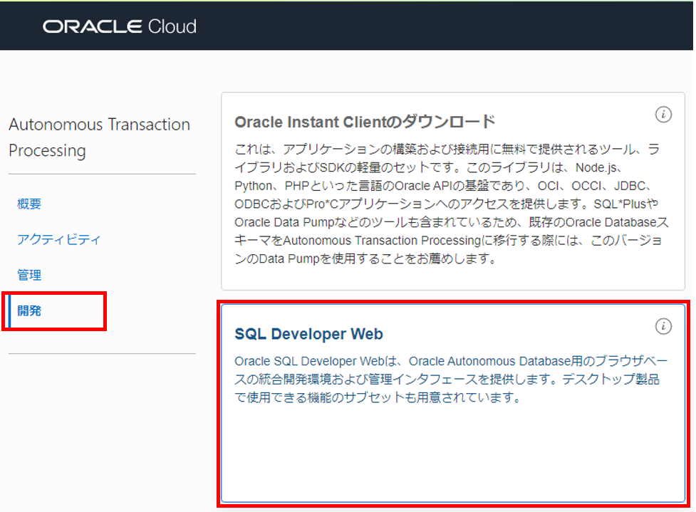
Task: Open the 概要 section
Action: click(x=28, y=203)
